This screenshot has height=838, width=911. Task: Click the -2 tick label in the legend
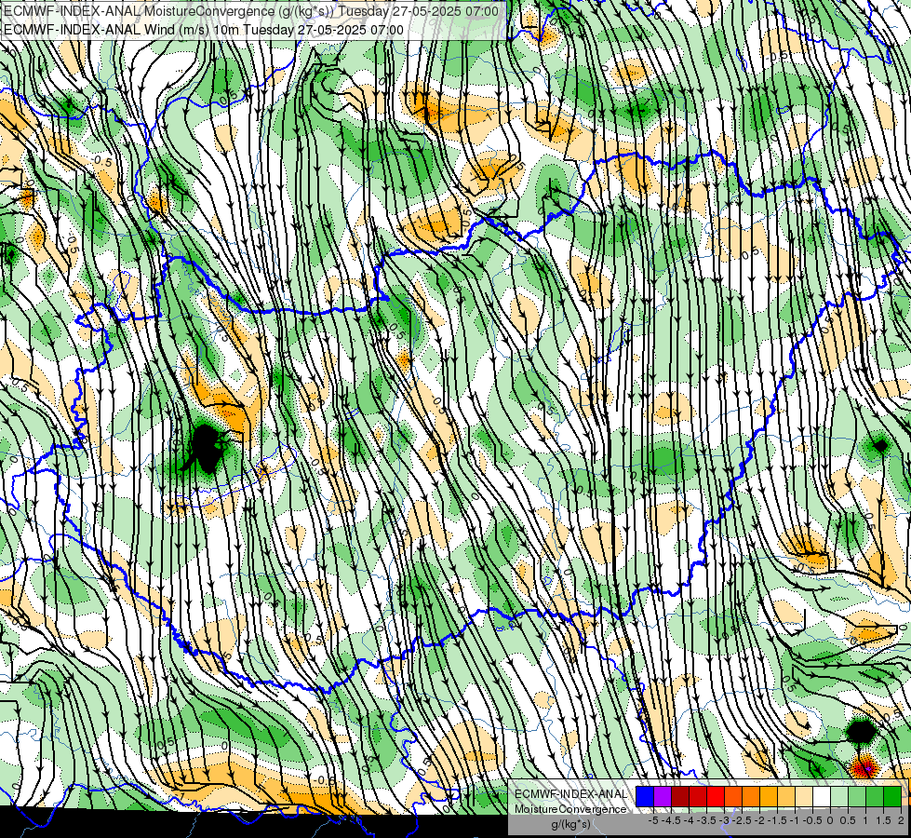759,820
